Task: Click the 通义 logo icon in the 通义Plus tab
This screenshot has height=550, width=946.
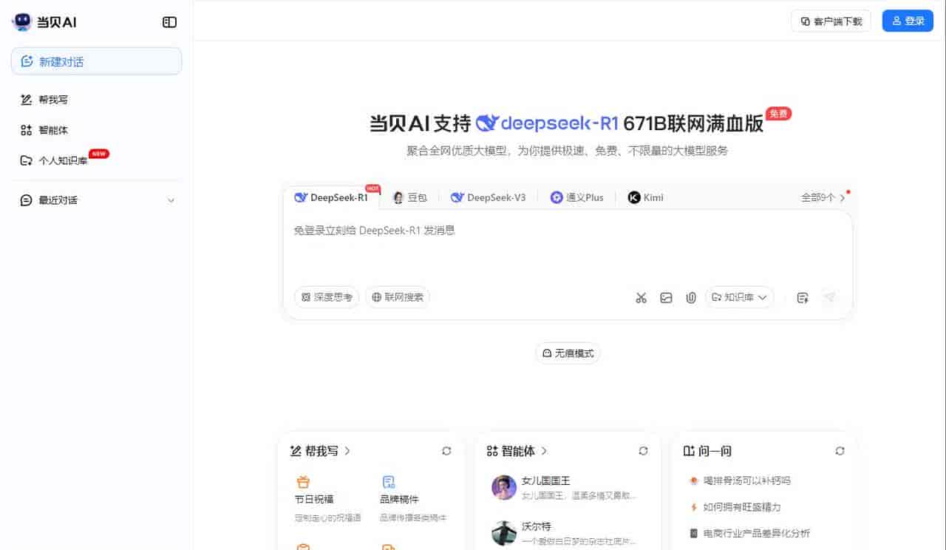Action: click(557, 197)
